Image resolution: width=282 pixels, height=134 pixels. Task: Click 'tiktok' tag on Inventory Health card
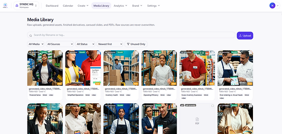(x=122, y=95)
